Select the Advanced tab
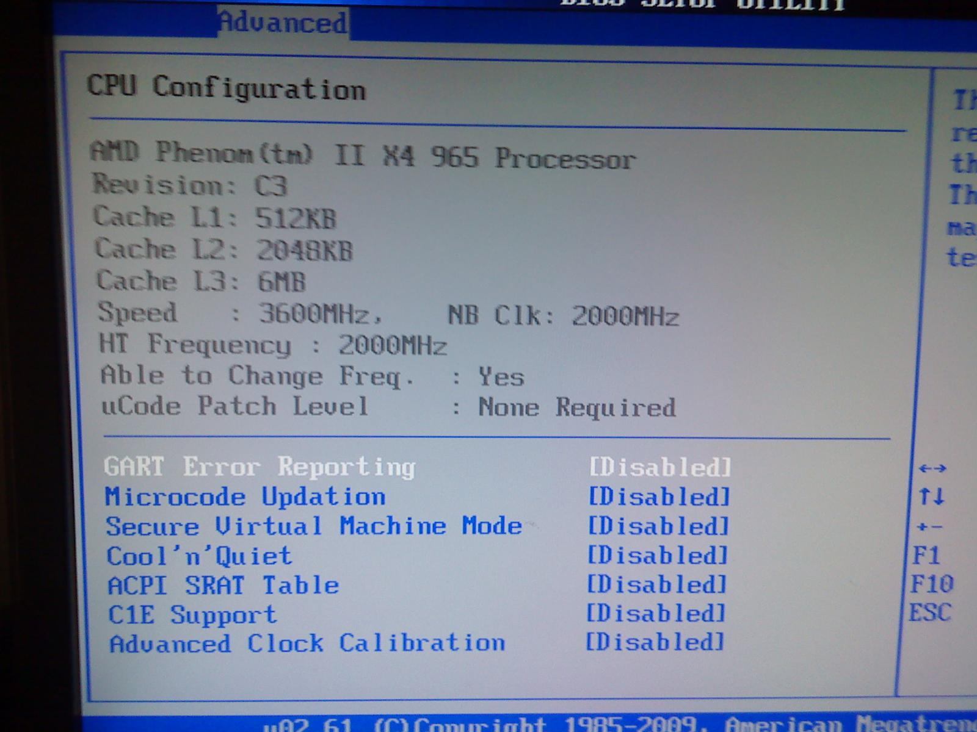This screenshot has height=732, width=977. pos(283,23)
